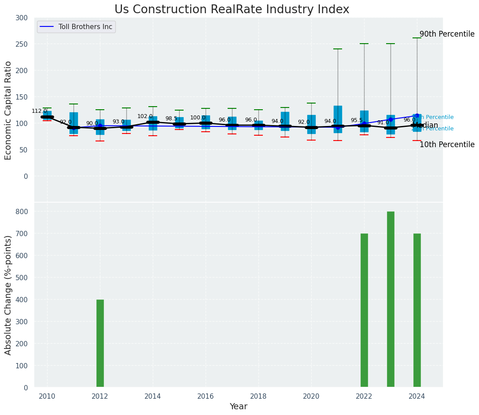Click the 102.0 median label at 2014
The width and height of the screenshot is (479, 415).
click(x=145, y=116)
